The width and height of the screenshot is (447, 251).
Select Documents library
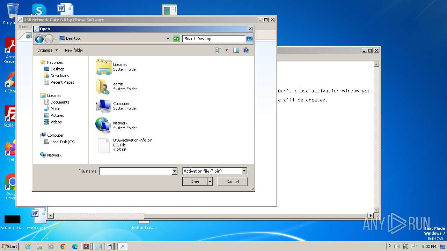[x=60, y=102]
